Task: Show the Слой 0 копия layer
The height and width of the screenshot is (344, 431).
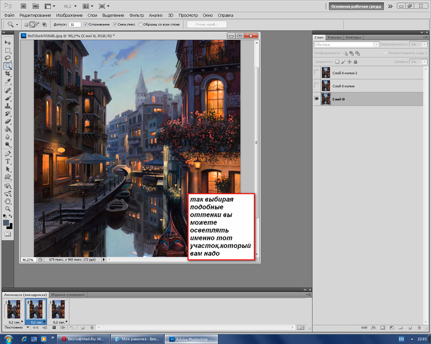Action: point(317,86)
